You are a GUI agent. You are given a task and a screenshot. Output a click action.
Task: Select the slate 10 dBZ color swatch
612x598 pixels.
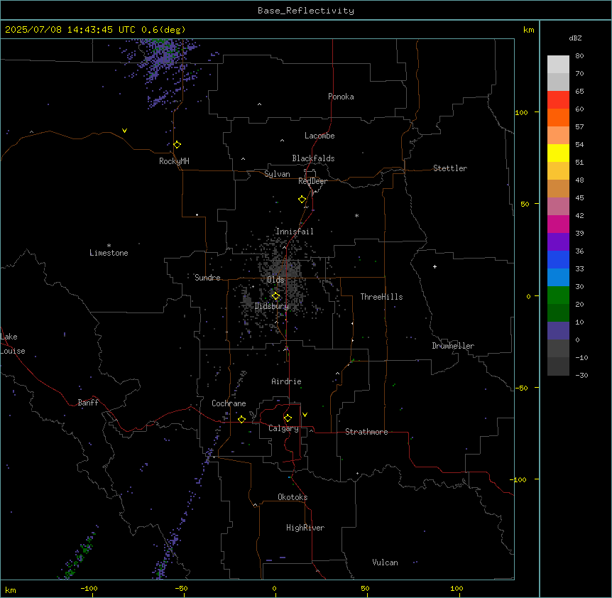[x=558, y=331]
